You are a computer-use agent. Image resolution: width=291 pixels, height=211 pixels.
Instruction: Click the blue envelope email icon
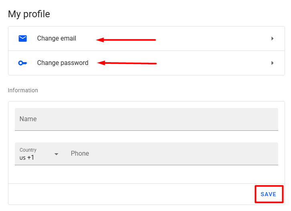pos(22,39)
